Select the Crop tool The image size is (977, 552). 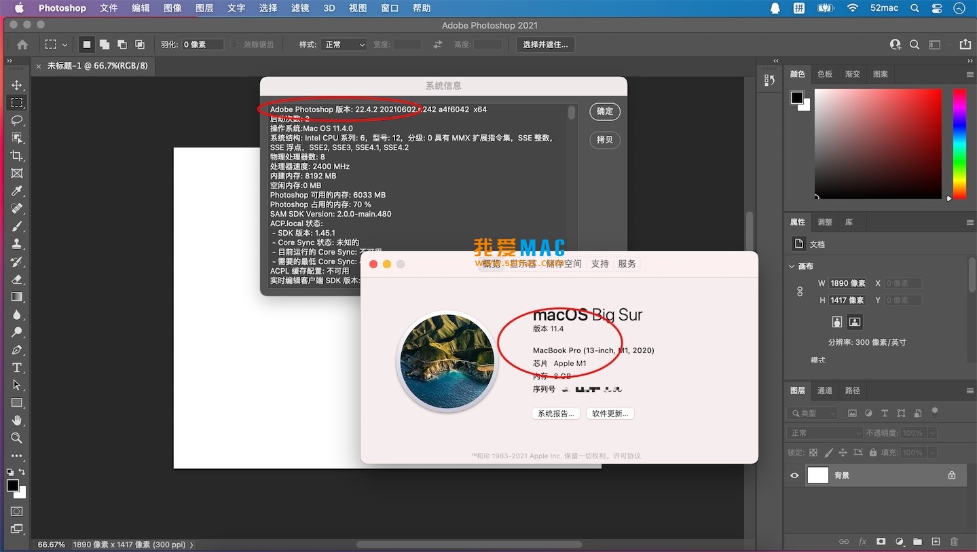17,155
